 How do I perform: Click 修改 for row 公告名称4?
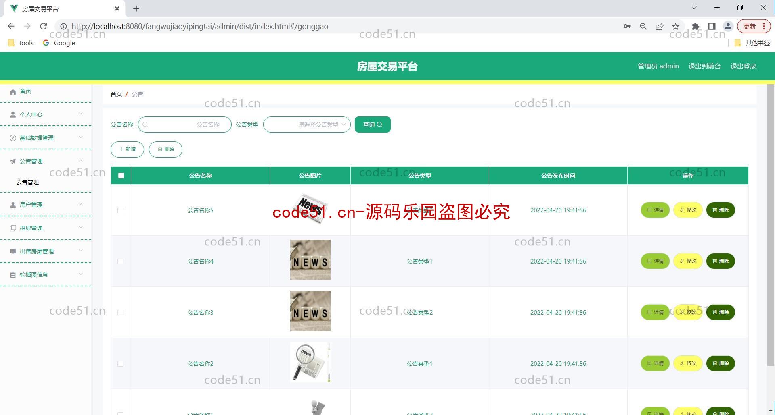[x=688, y=261]
